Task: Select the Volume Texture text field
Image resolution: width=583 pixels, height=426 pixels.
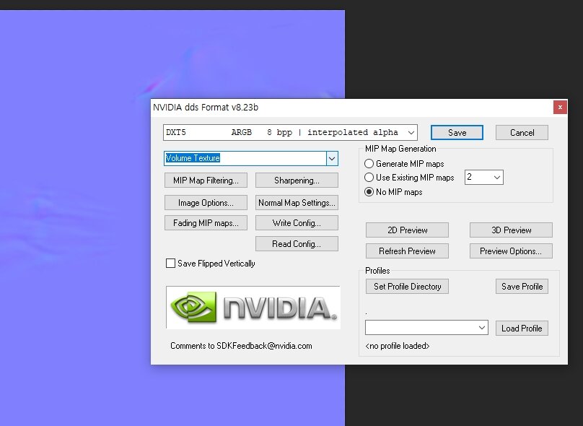Action: coord(245,159)
